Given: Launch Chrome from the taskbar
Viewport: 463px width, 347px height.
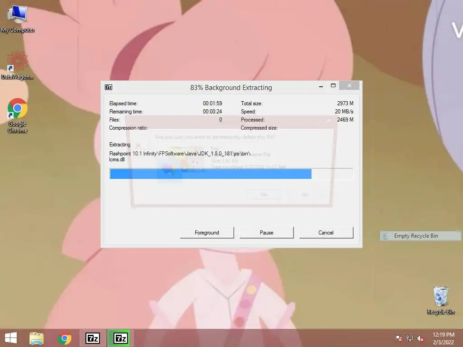Looking at the screenshot, I should coord(65,338).
